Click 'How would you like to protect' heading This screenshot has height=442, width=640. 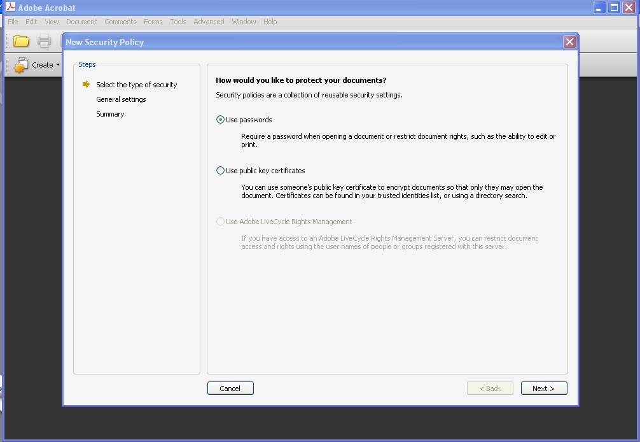301,80
